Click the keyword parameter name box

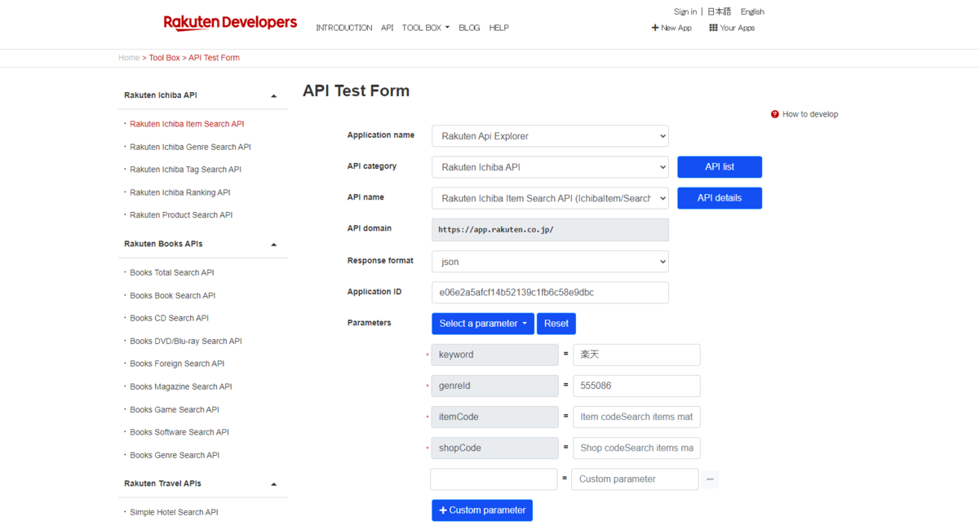[x=495, y=355]
